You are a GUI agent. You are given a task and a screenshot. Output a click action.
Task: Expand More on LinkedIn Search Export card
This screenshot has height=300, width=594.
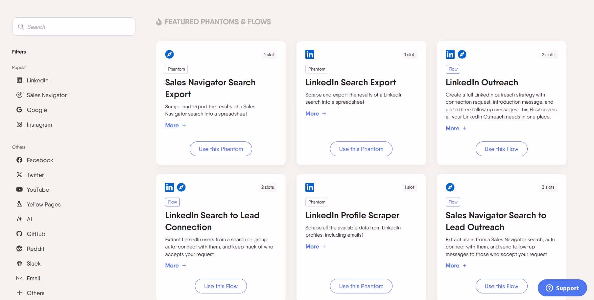(316, 114)
